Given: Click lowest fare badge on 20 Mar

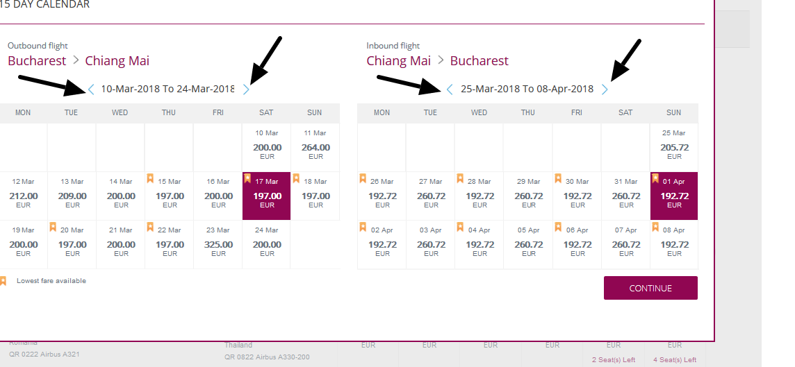Looking at the screenshot, I should click(53, 227).
